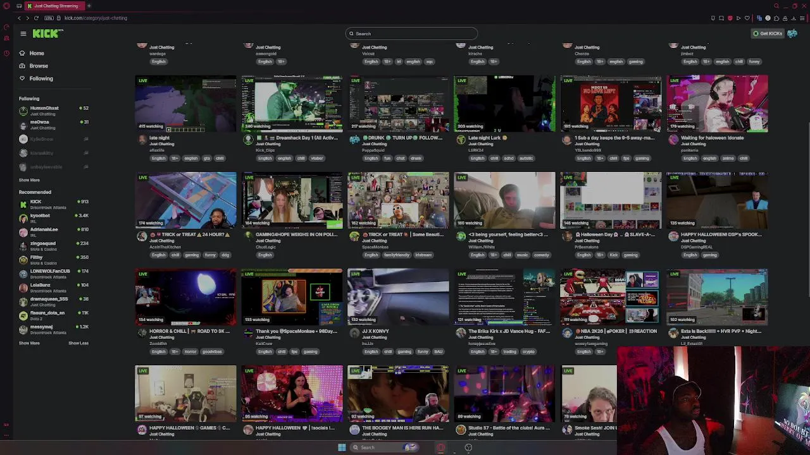Image resolution: width=810 pixels, height=455 pixels.
Task: Click 'vtuber' tag under Dreamhack stream
Action: pyautogui.click(x=317, y=158)
